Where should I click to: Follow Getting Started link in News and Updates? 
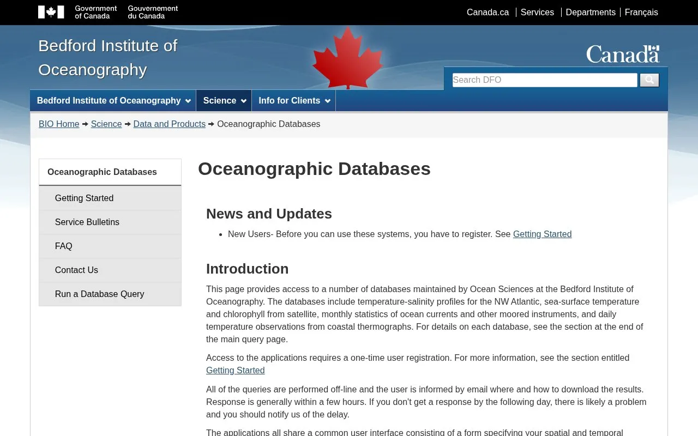542,234
